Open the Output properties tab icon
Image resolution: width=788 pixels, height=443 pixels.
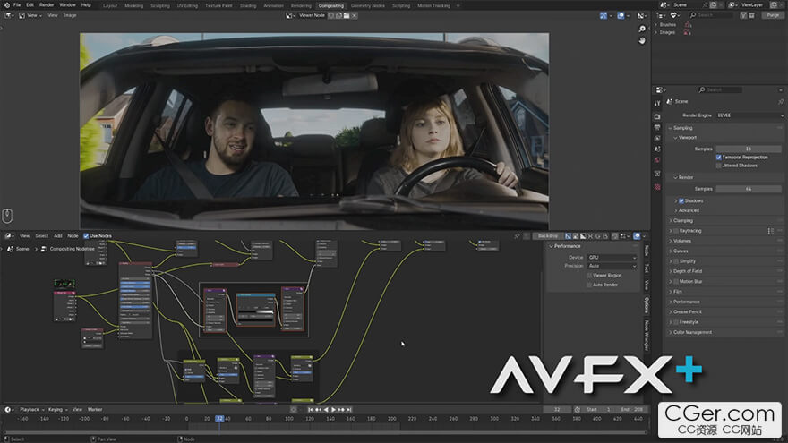click(657, 128)
